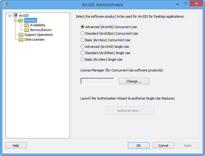
Task: Click the ArcGIS Administrator title bar icon
Action: pyautogui.click(x=6, y=4)
